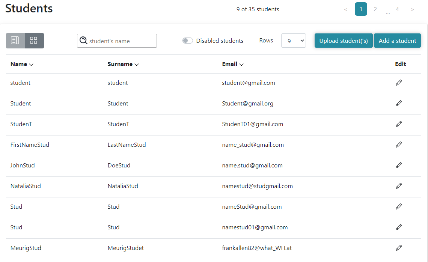Click Add a student button

coord(398,41)
